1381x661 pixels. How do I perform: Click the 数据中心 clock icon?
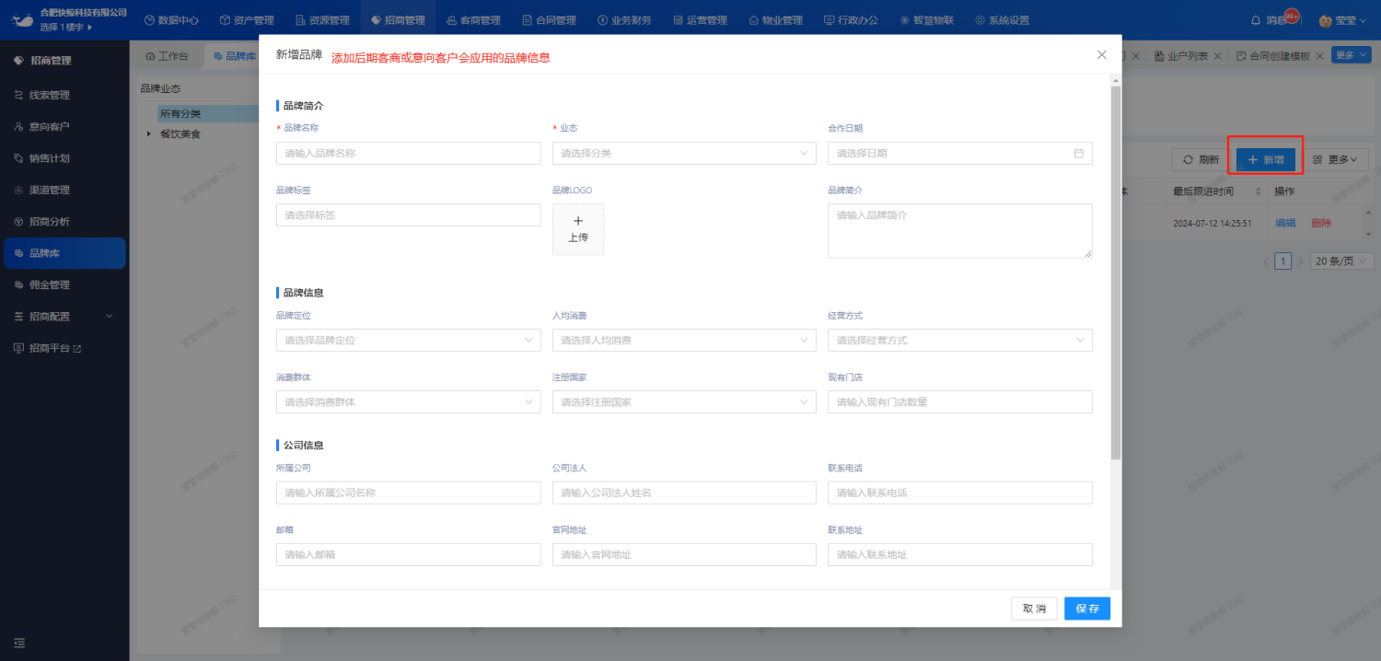click(x=149, y=20)
